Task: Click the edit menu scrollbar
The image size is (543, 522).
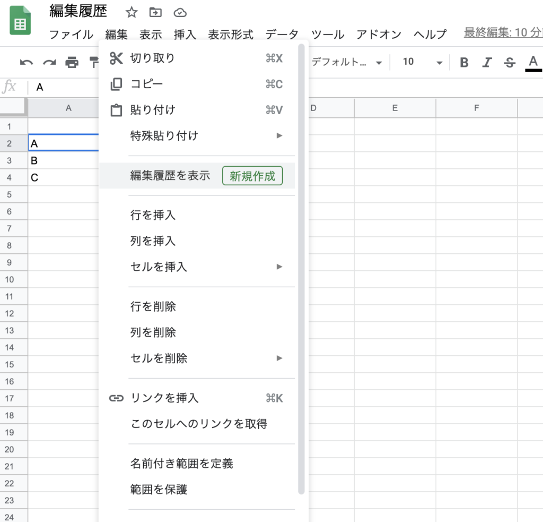Action: [x=301, y=269]
